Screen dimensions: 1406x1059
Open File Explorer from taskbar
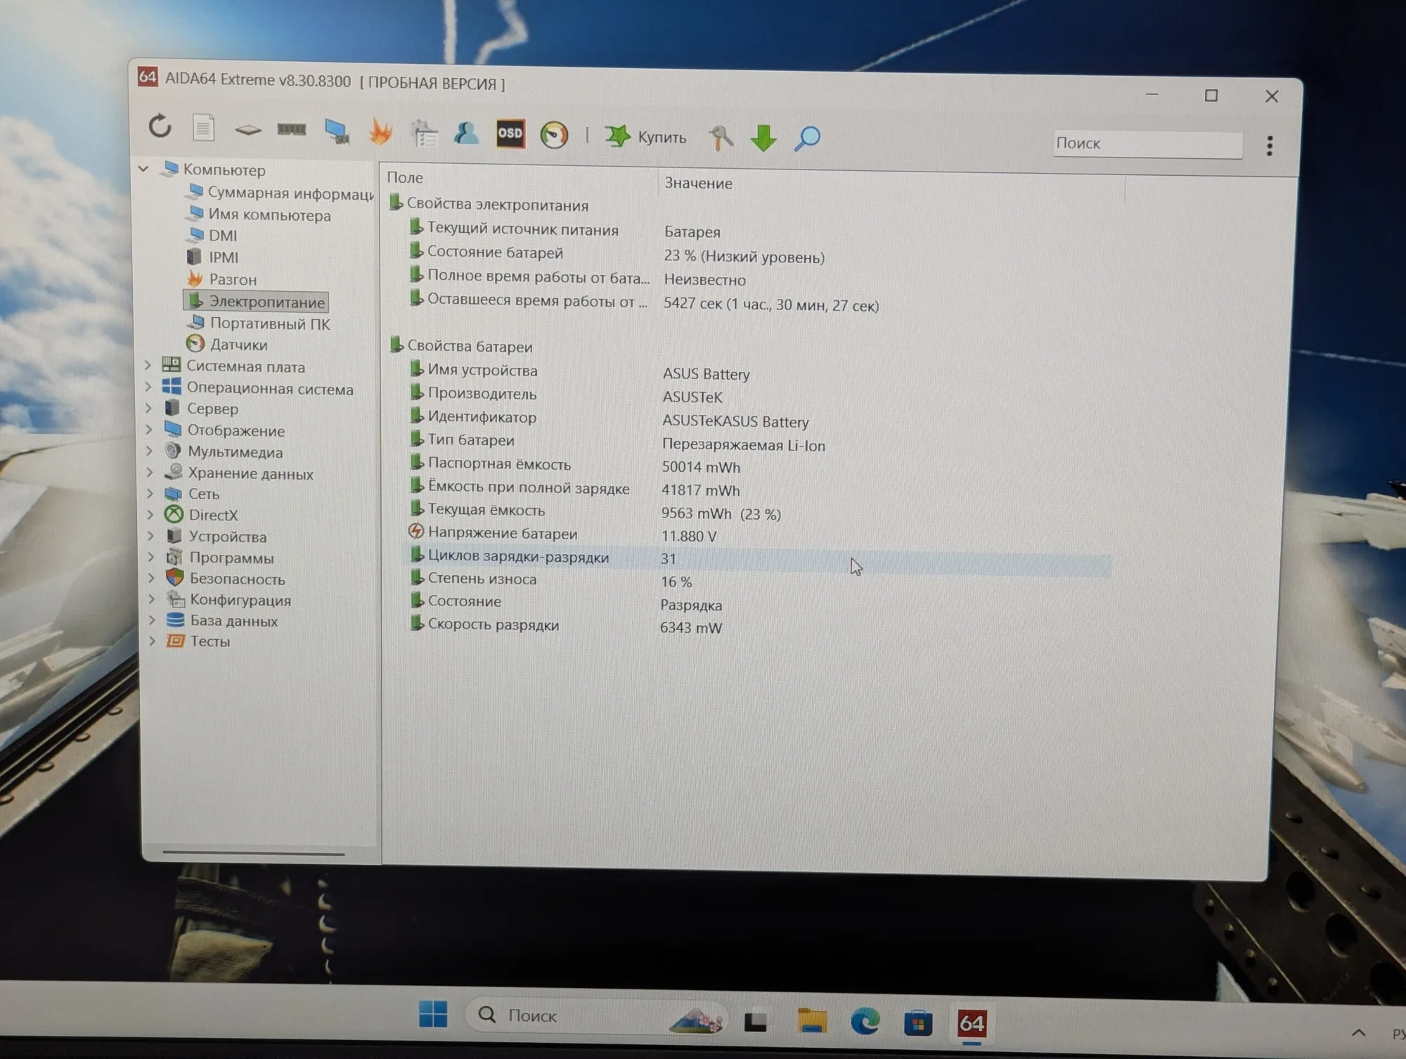812,1020
